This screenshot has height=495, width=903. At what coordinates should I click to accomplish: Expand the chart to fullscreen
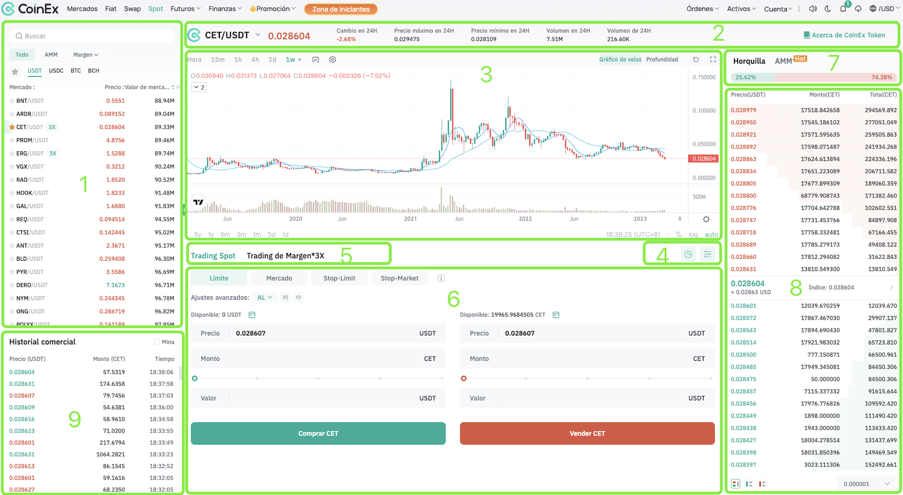(x=713, y=59)
